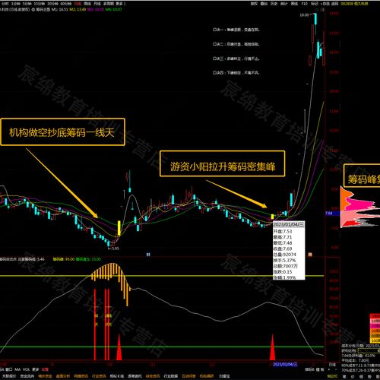Select the 30分钟 period tab

tap(52, 4)
